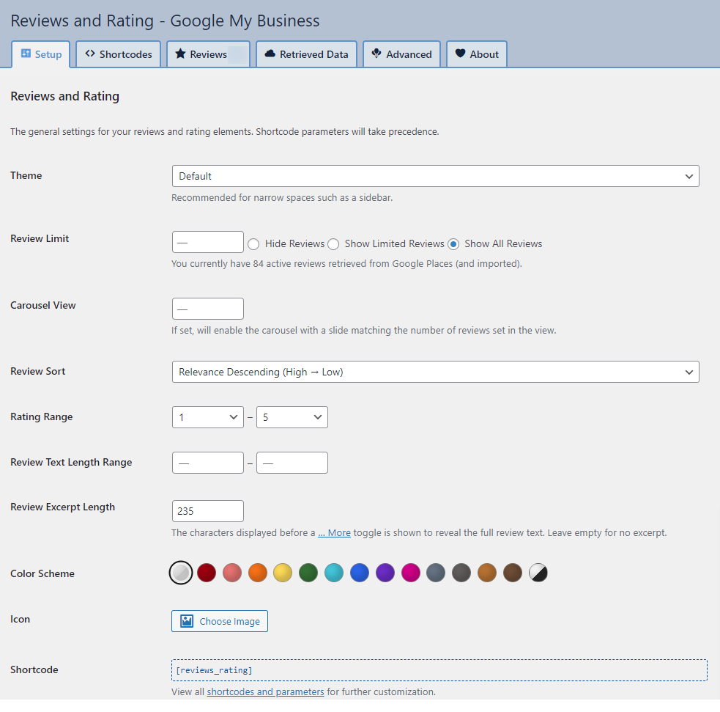
Task: Open the Review Sort dropdown
Action: pyautogui.click(x=435, y=372)
